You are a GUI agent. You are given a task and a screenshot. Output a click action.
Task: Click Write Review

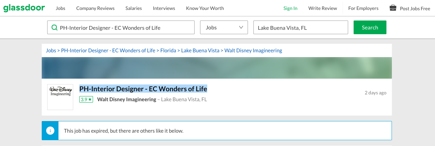322,8
